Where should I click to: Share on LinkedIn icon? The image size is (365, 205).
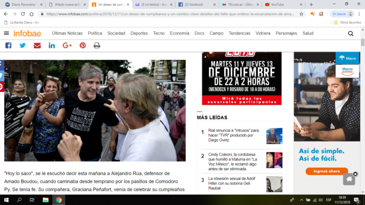tap(52, 46)
